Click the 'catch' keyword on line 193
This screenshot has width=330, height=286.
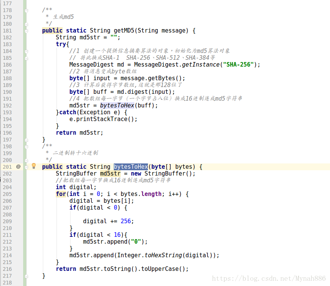(x=68, y=112)
